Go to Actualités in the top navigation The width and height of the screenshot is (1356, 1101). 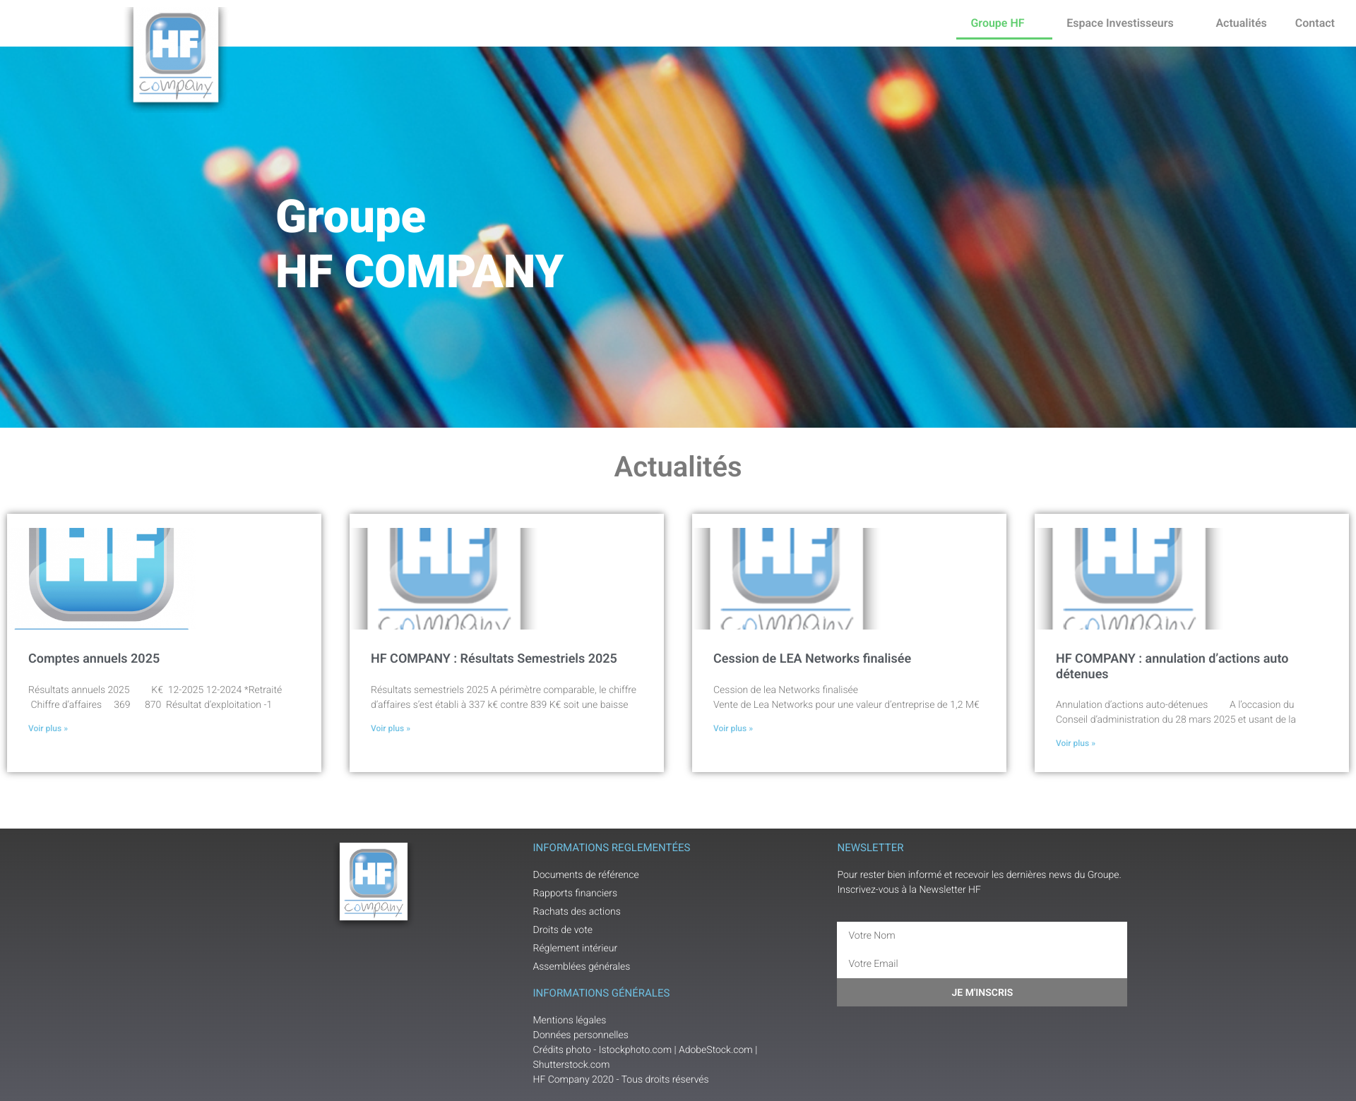pyautogui.click(x=1241, y=23)
